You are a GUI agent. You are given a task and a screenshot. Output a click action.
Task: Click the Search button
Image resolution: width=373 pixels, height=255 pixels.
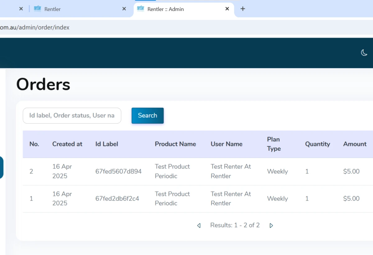coord(148,115)
